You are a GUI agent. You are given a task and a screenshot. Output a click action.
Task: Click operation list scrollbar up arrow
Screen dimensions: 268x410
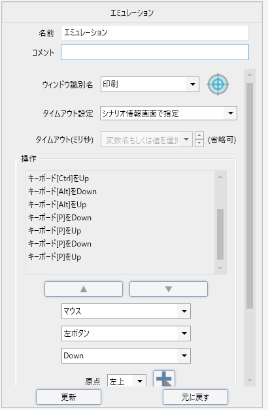coord(220,177)
